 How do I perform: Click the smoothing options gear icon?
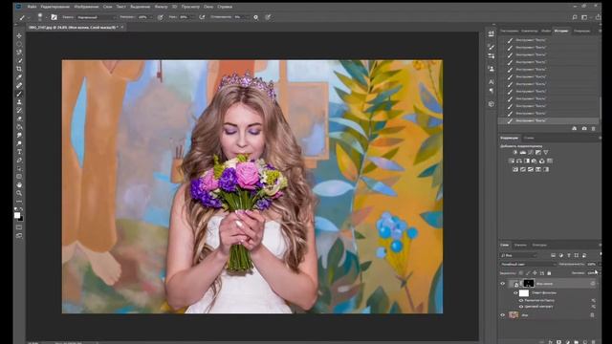point(256,17)
